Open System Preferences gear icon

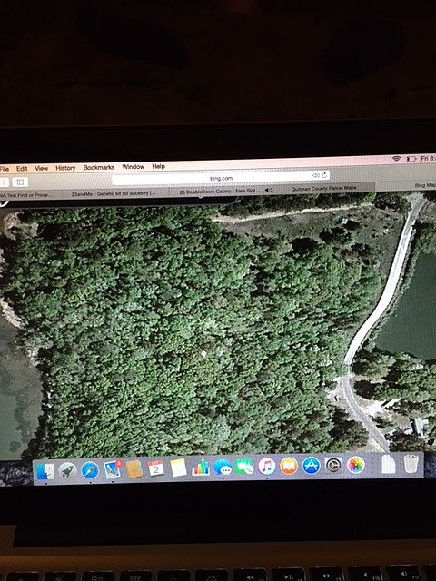pyautogui.click(x=333, y=465)
